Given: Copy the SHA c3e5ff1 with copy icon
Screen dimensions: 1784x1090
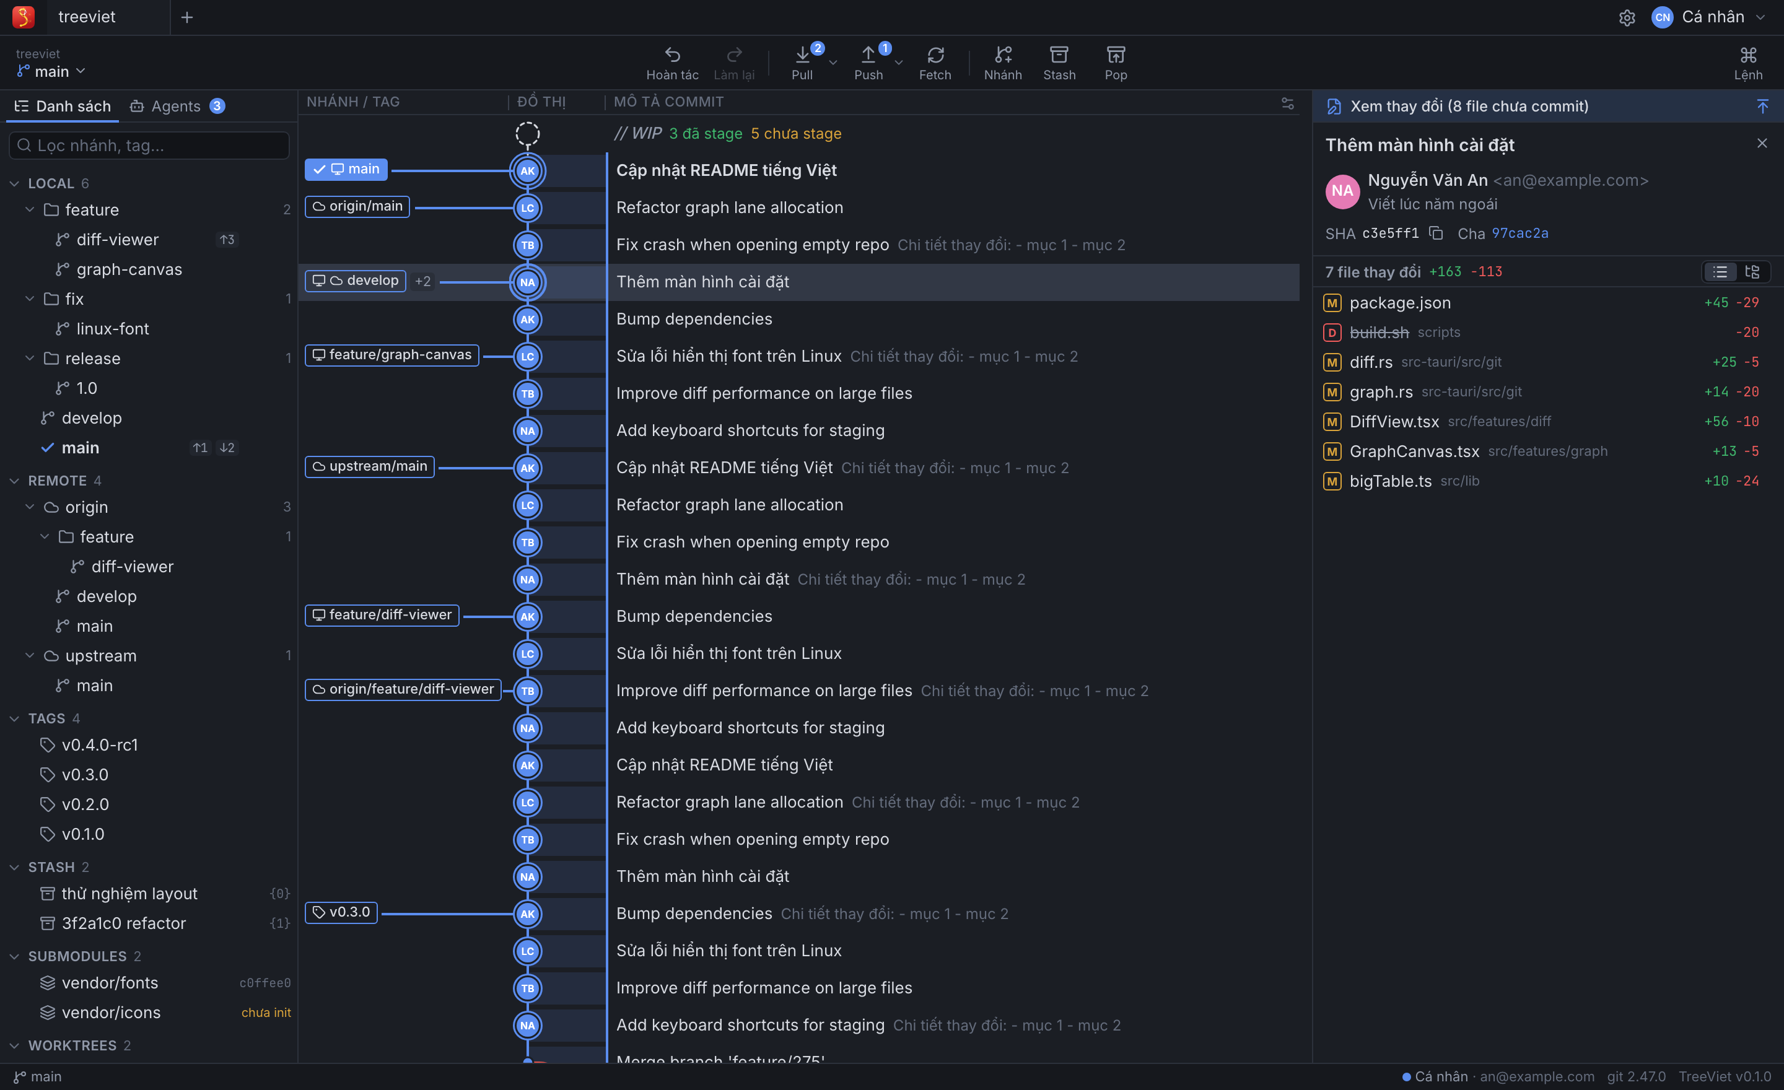Looking at the screenshot, I should coord(1436,233).
